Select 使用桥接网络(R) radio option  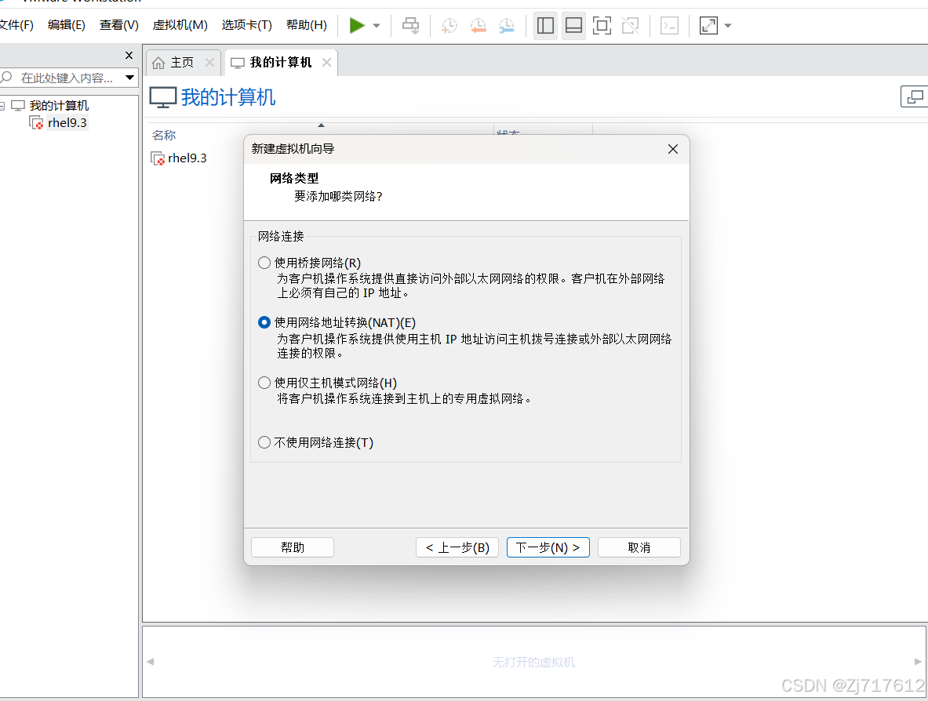pos(264,263)
